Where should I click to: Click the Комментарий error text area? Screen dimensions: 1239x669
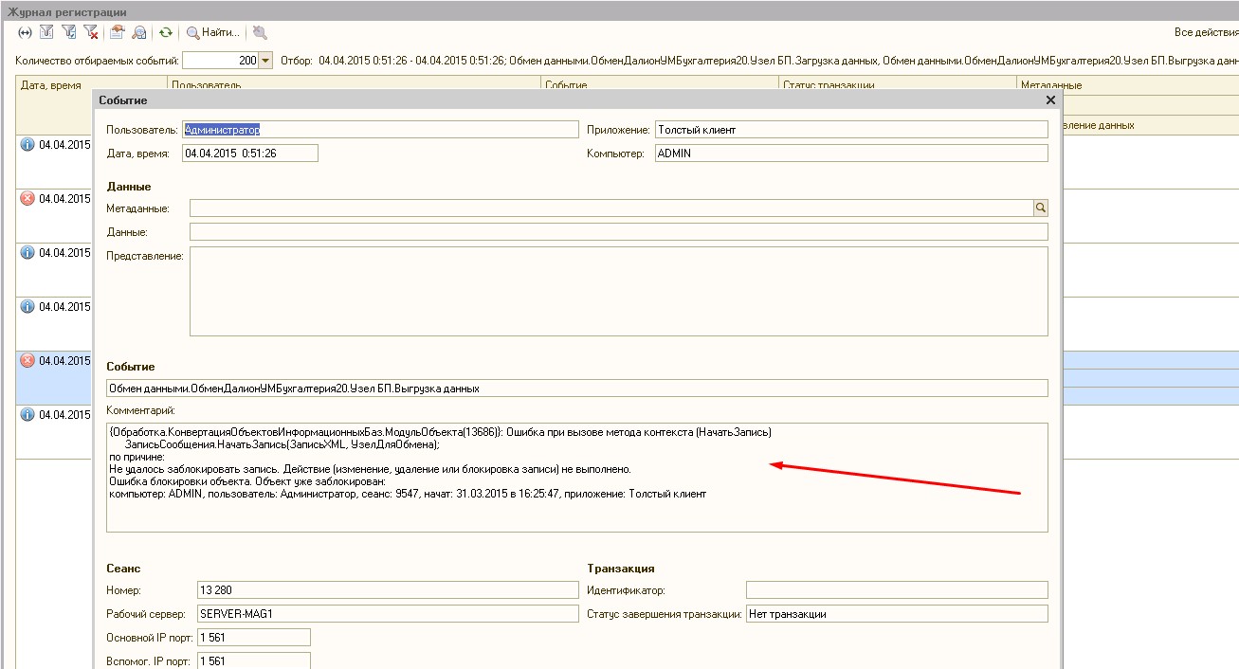(x=576, y=477)
